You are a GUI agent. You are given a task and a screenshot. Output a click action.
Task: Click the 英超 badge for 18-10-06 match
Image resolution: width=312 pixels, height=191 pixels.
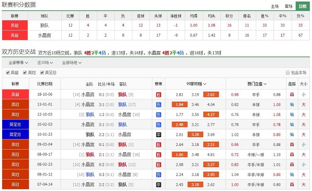[x=15, y=94]
